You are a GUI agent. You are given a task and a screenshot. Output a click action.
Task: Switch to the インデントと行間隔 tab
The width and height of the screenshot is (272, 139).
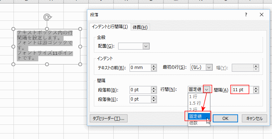110,27
